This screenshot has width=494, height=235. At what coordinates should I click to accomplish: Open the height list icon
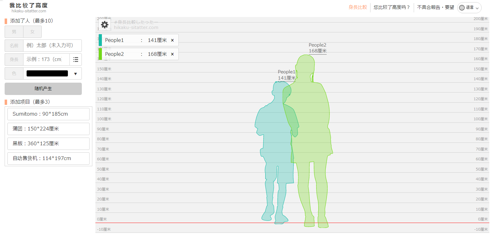[76, 60]
